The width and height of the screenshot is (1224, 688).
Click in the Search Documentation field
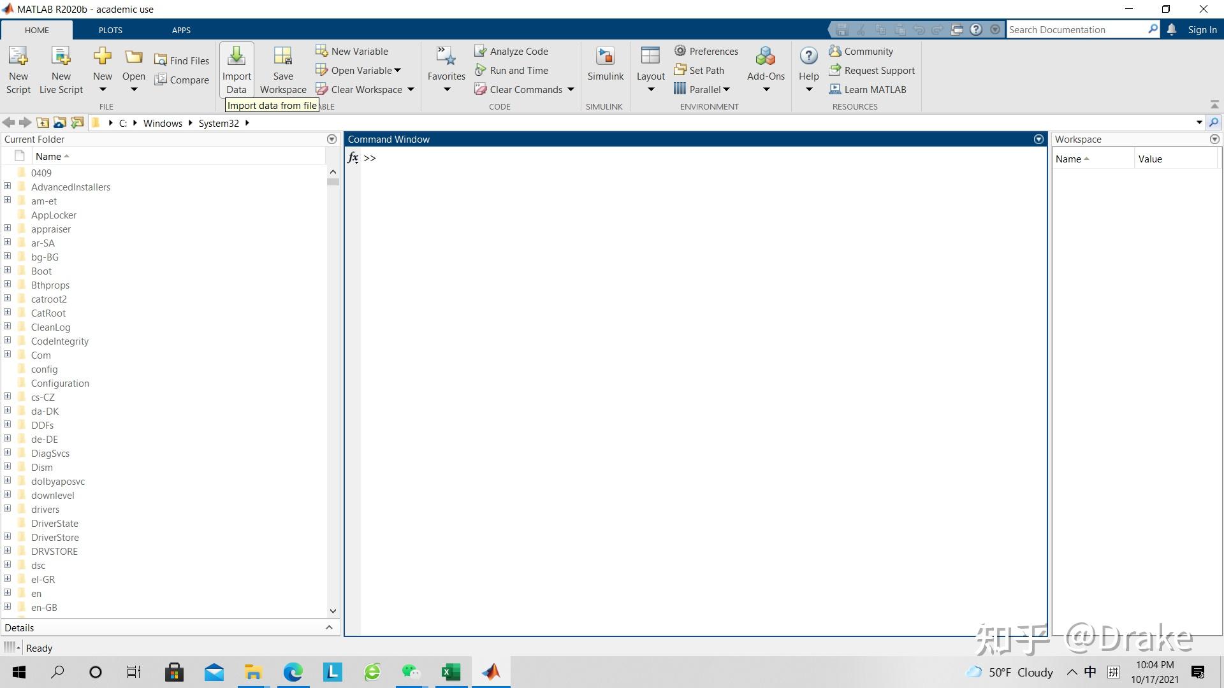1076,29
